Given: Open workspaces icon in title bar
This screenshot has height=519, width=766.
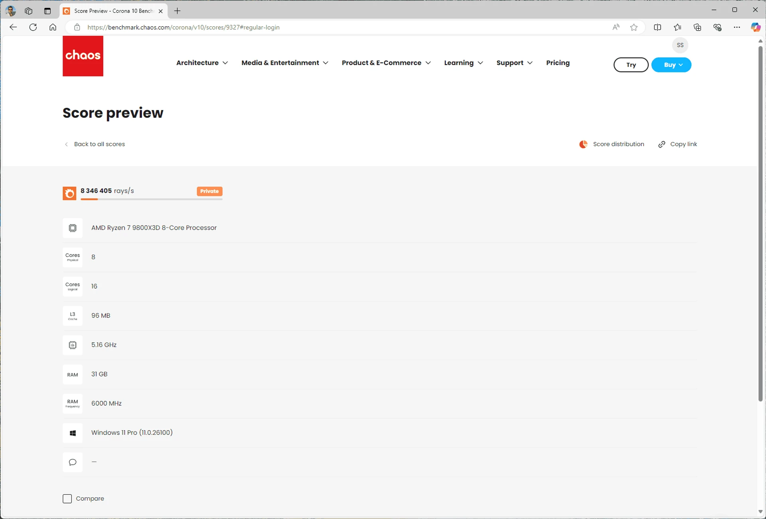Looking at the screenshot, I should [x=28, y=11].
